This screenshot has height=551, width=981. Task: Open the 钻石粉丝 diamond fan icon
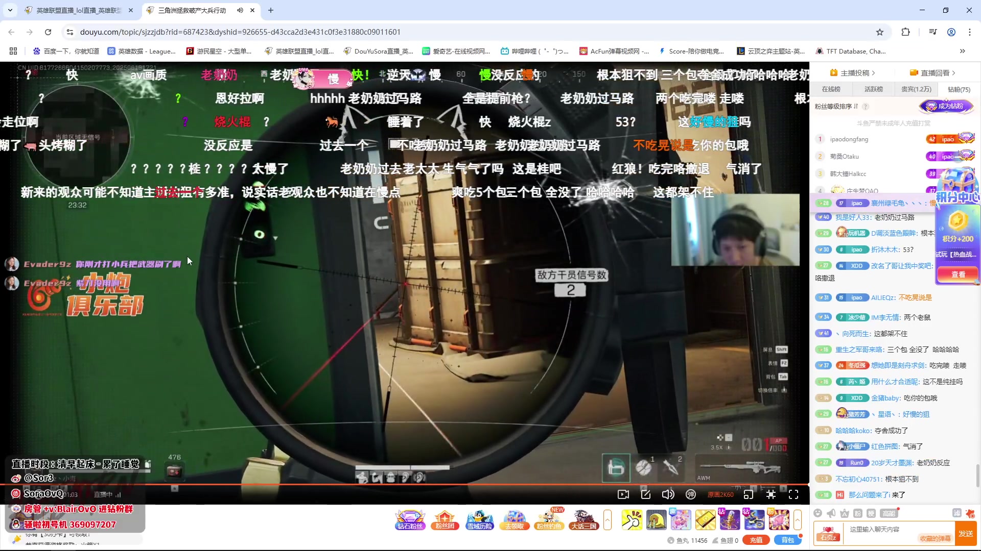point(410,520)
